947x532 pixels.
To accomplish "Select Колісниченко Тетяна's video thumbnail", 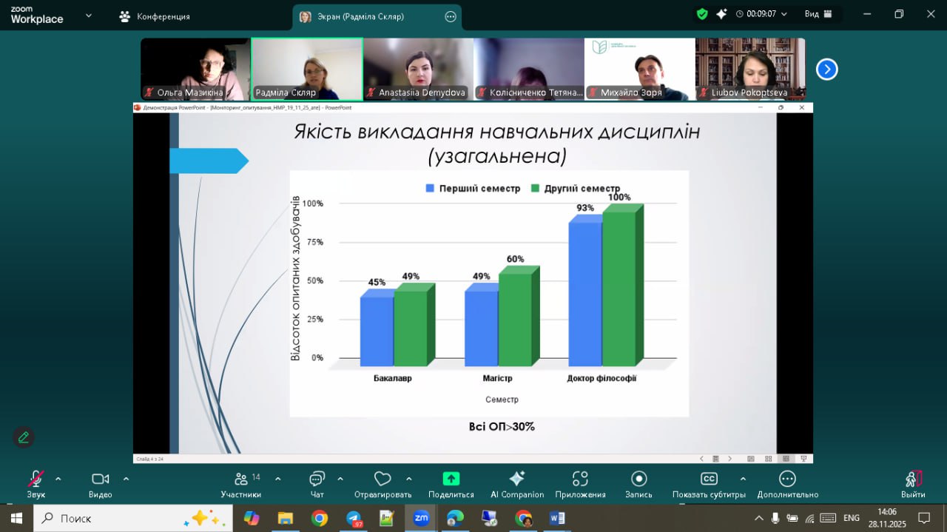I will (530, 70).
